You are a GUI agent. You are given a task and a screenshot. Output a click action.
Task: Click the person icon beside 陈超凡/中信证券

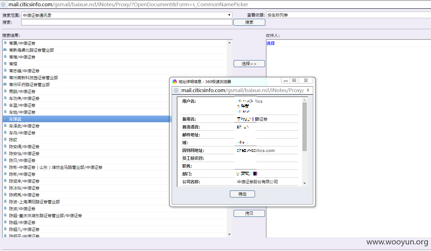coord(5,229)
